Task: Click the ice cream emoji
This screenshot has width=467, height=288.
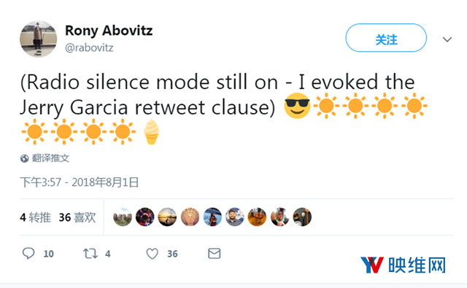Action: (x=151, y=132)
